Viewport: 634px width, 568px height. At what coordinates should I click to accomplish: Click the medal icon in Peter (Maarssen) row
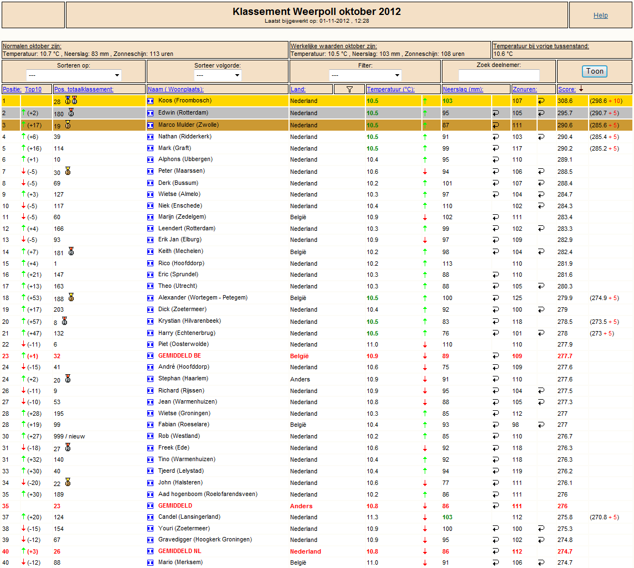(68, 171)
